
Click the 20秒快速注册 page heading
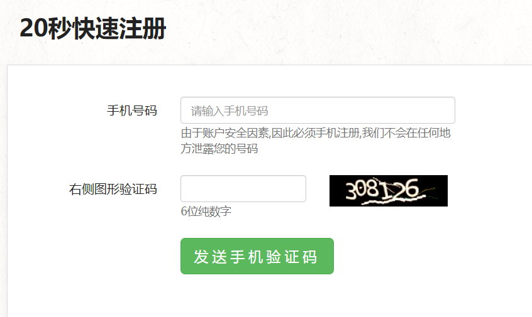pyautogui.click(x=93, y=28)
